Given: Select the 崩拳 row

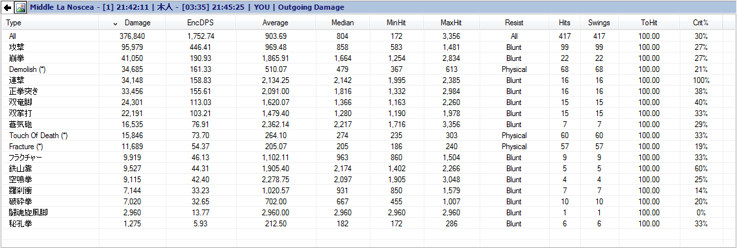Looking at the screenshot, I should click(368, 58).
